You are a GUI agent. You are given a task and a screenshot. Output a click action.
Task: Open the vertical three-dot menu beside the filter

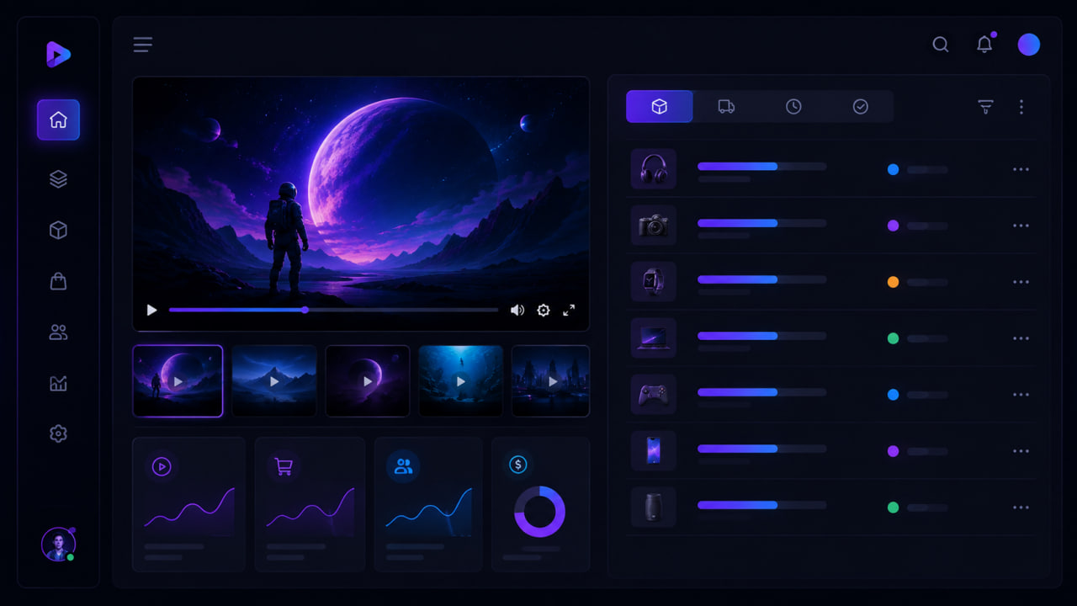click(x=1021, y=107)
